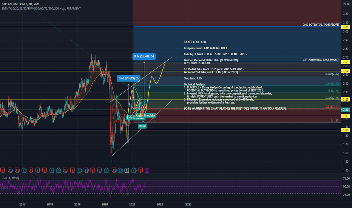Click the 1.86 yellow price label on axis

click(346, 130)
